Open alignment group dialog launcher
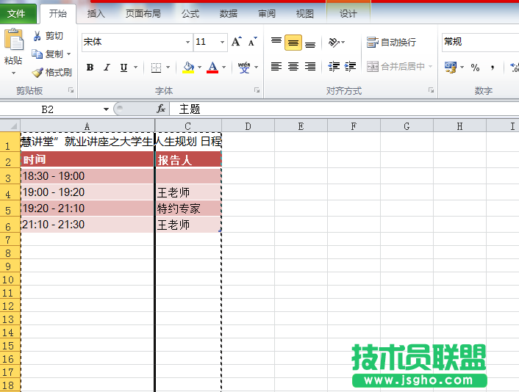The width and height of the screenshot is (519, 392). pos(431,90)
